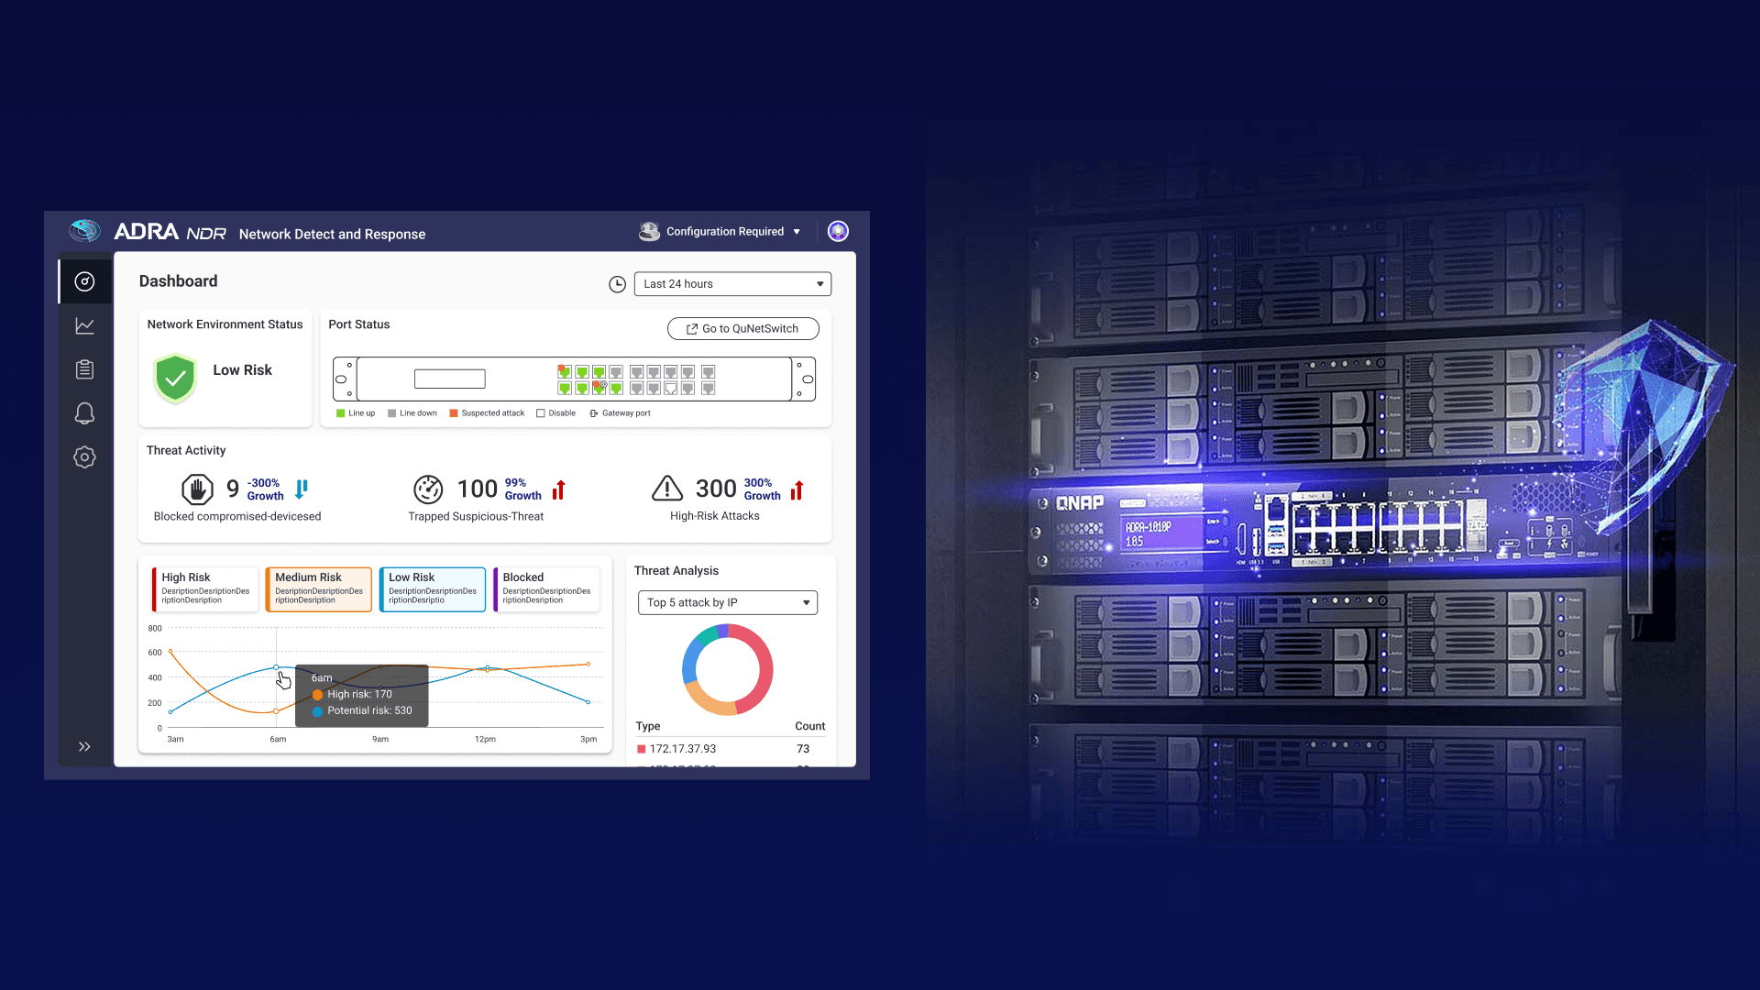Click the Suspected attack legend red swatch

(454, 413)
